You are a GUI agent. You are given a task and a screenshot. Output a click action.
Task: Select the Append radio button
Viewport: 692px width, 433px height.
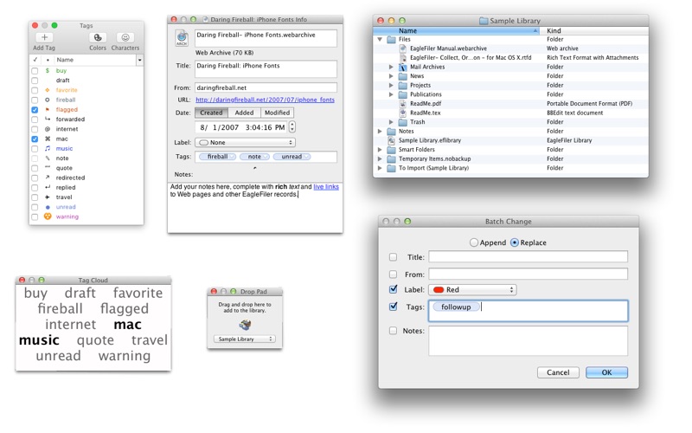(x=473, y=242)
